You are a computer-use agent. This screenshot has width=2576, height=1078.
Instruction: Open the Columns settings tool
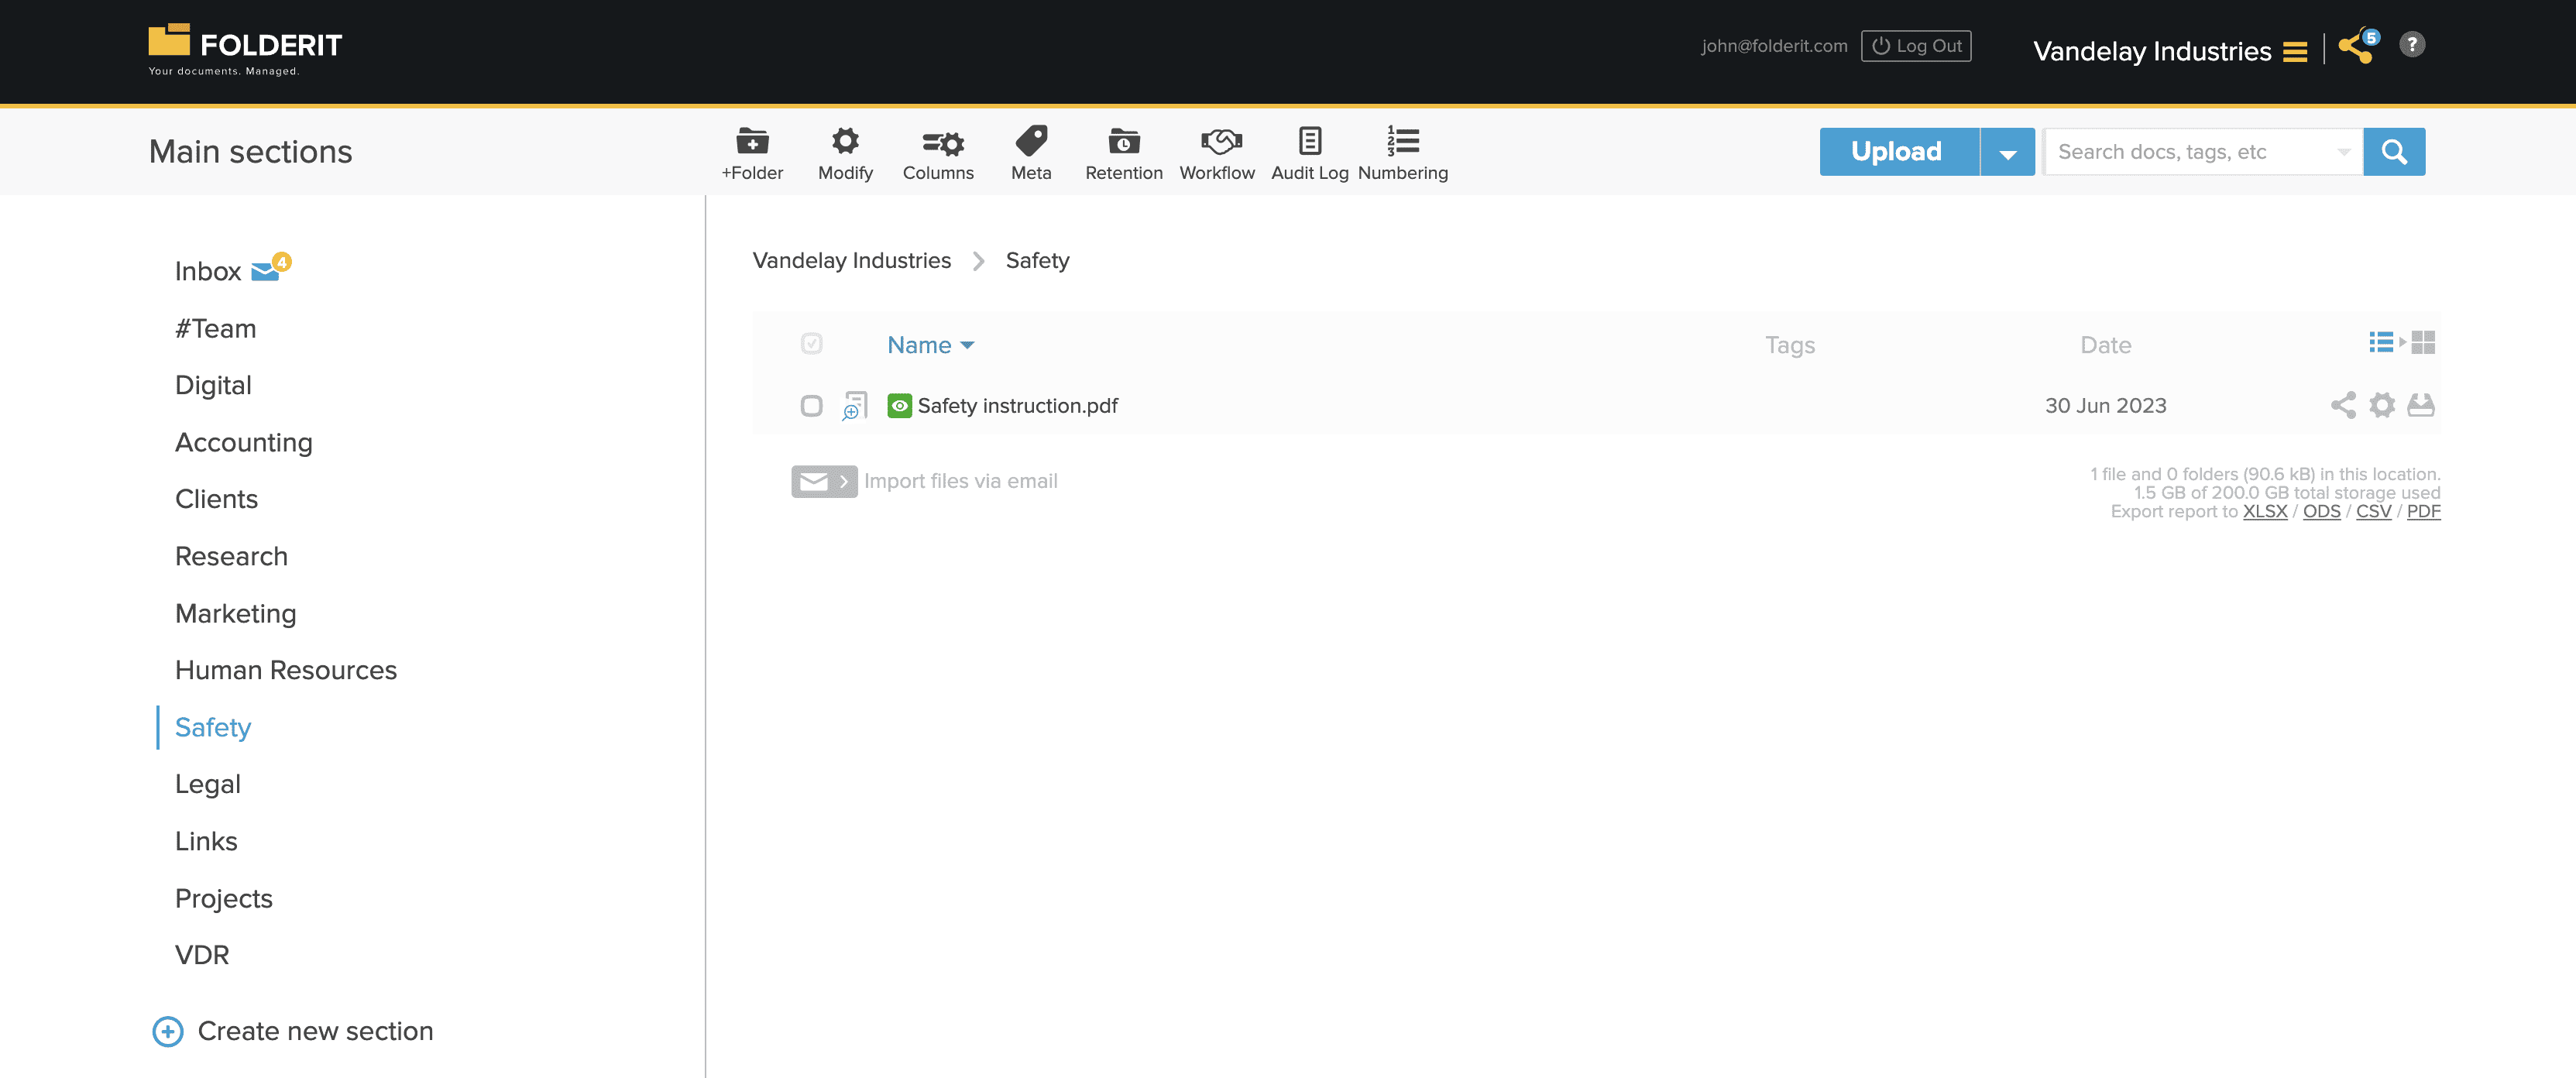[938, 153]
